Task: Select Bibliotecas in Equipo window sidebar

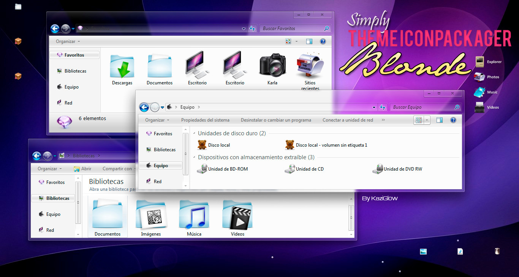Action: click(160, 150)
